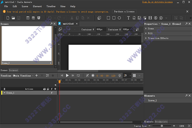This screenshot has height=128, width=192.
Task: Select the Text tool
Action: click(x=128, y=18)
